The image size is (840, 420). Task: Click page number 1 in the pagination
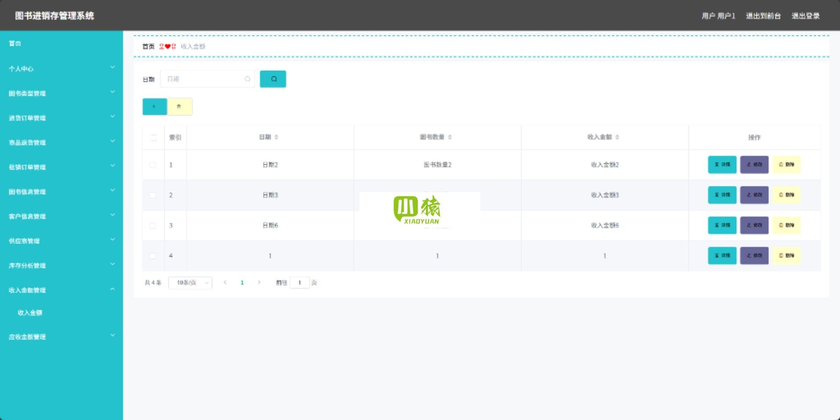(242, 282)
